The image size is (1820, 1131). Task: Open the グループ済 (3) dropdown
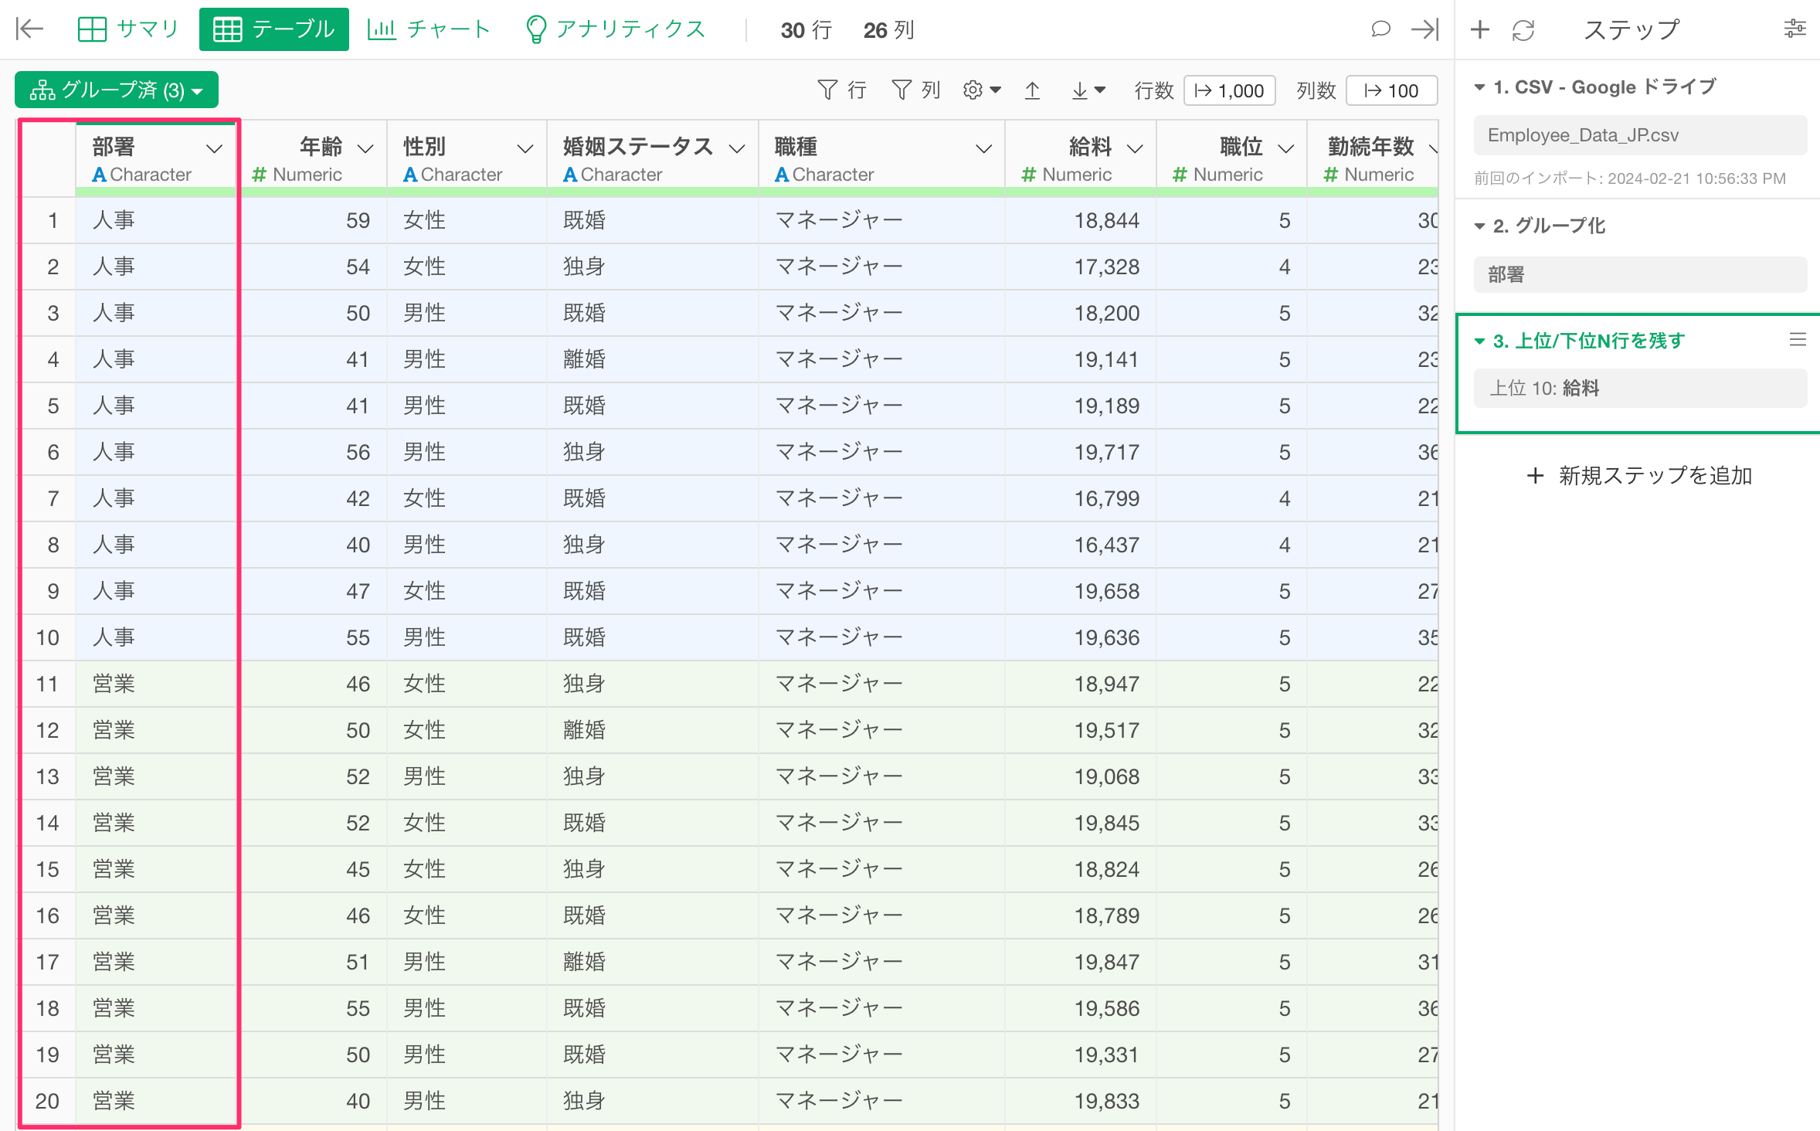[x=117, y=90]
